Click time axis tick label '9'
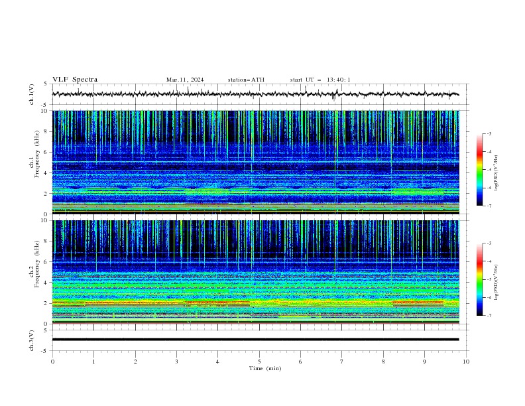The height and width of the screenshot is (406, 525). pyautogui.click(x=424, y=362)
